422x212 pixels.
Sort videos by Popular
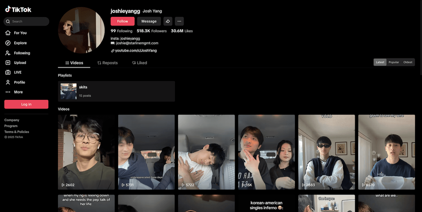(394, 62)
